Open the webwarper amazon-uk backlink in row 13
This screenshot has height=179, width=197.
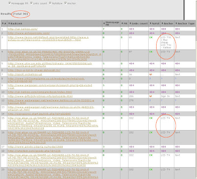click(x=51, y=108)
